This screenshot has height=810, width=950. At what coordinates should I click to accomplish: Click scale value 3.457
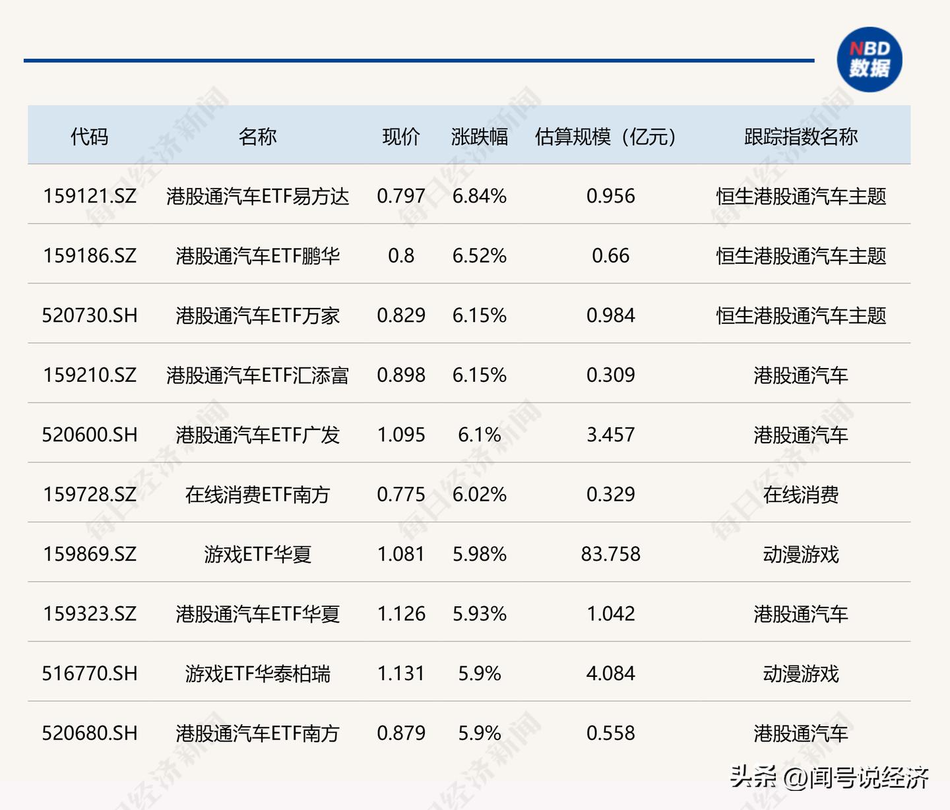(611, 435)
